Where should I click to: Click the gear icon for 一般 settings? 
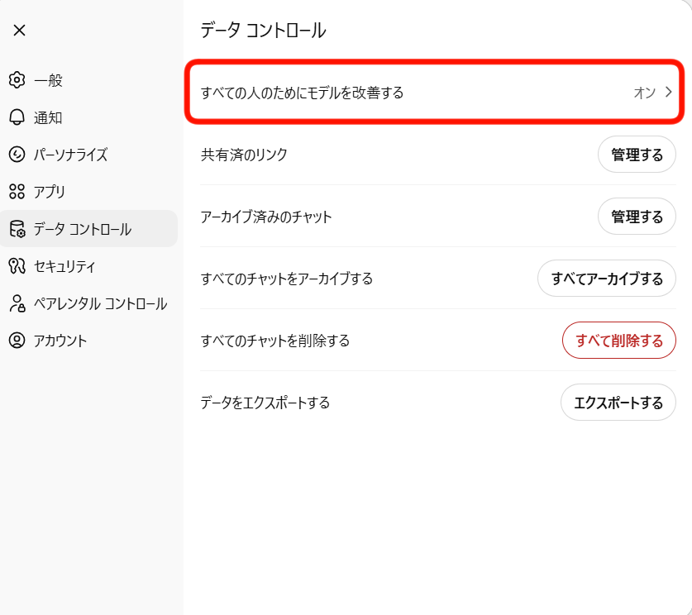[x=17, y=80]
